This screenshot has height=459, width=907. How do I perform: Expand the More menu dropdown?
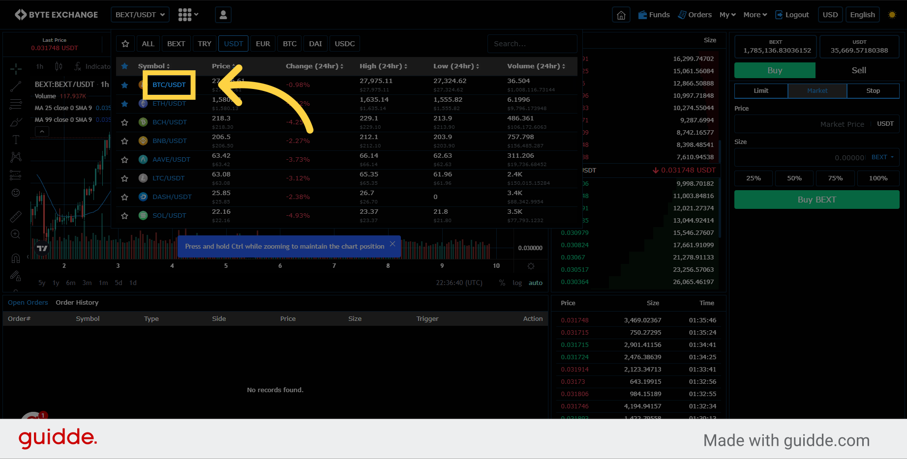tap(755, 15)
